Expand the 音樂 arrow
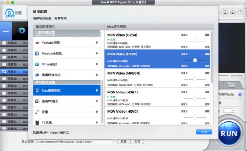The height and width of the screenshot is (151, 247). (x=97, y=112)
